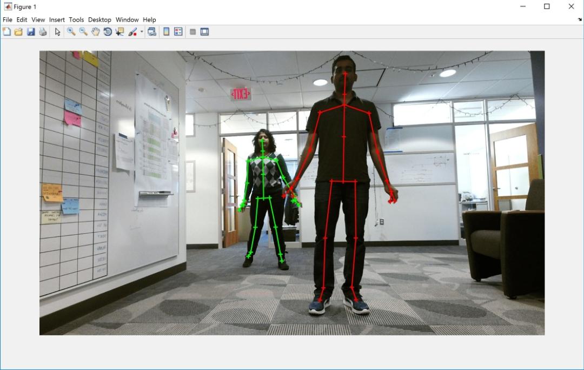Print the figure using the printer icon
The width and height of the screenshot is (584, 370).
[43, 32]
